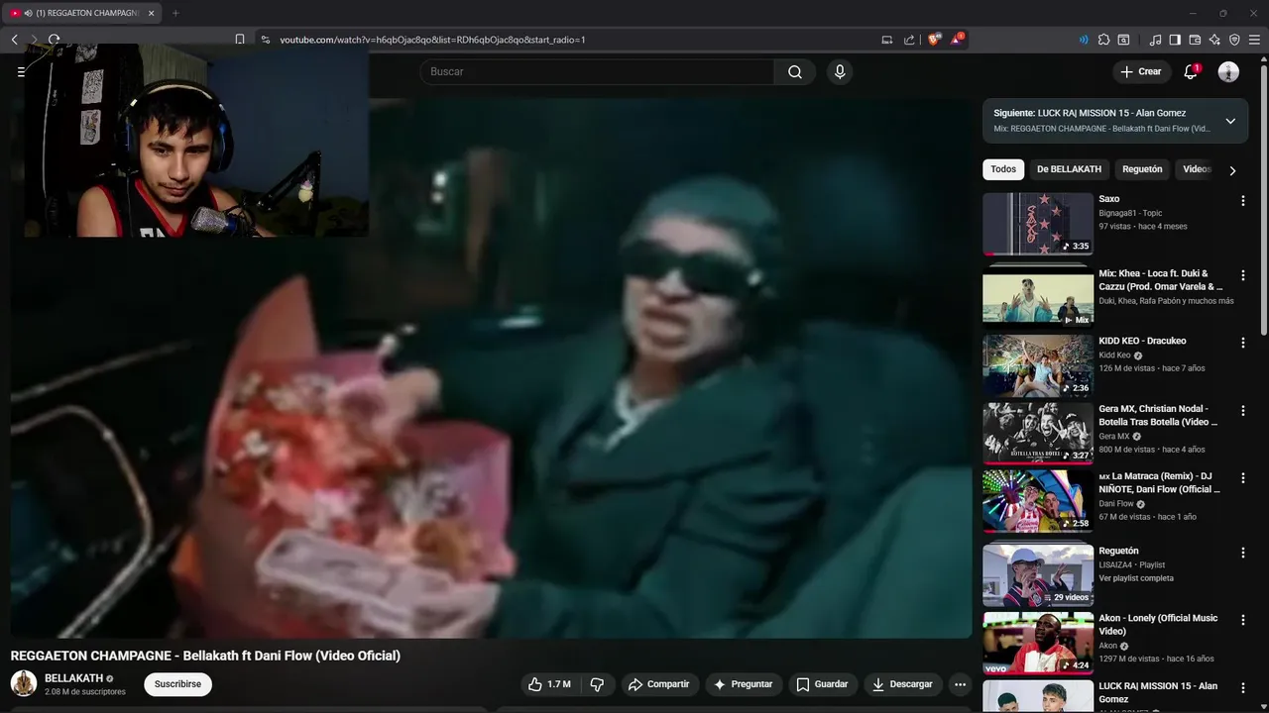The image size is (1269, 713).
Task: Open more actions three-dot button under video
Action: (x=960, y=684)
